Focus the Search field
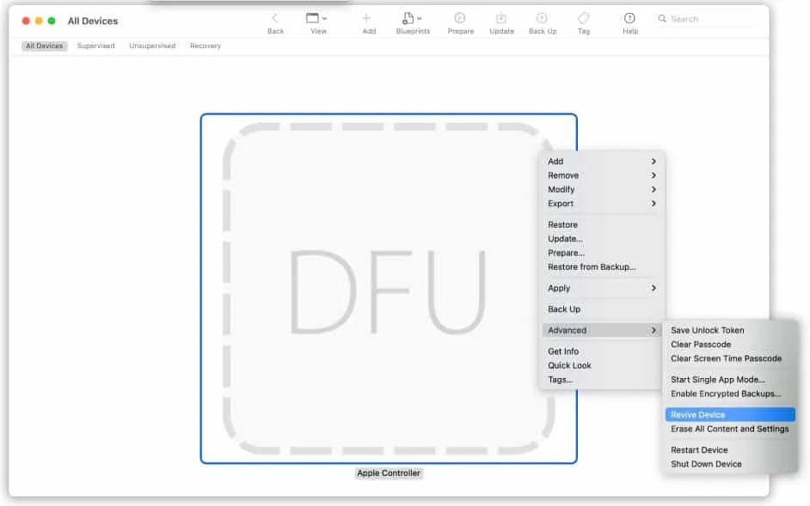This screenshot has width=810, height=506. coord(707,19)
